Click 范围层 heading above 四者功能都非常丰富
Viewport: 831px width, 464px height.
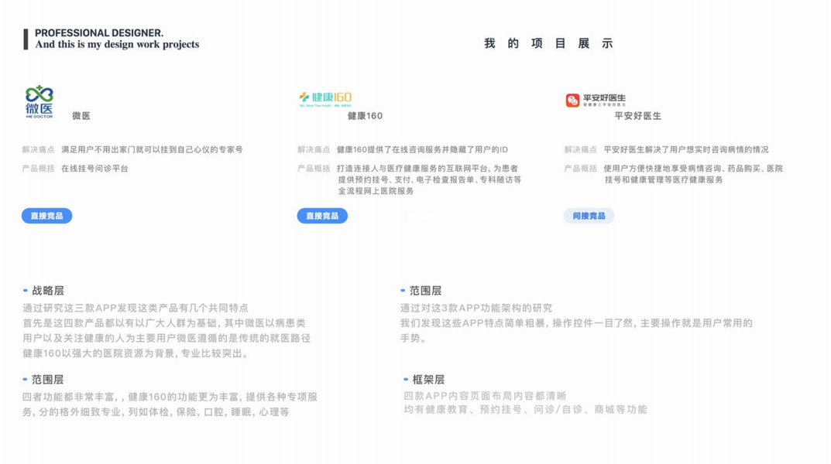click(48, 380)
